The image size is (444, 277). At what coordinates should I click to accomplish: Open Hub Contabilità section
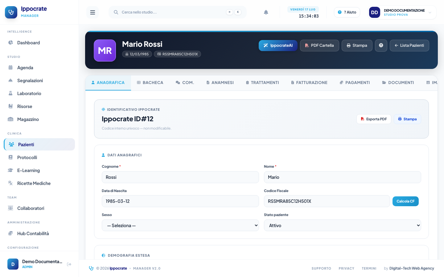[39, 234]
